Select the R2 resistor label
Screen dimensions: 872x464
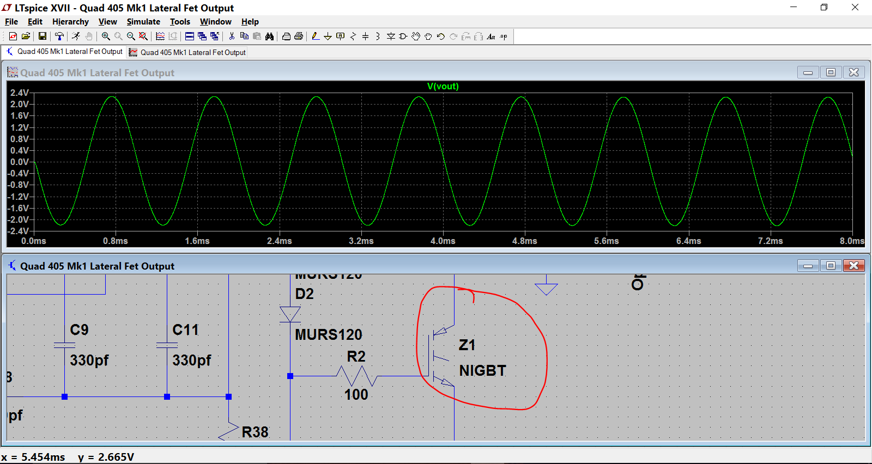click(356, 357)
